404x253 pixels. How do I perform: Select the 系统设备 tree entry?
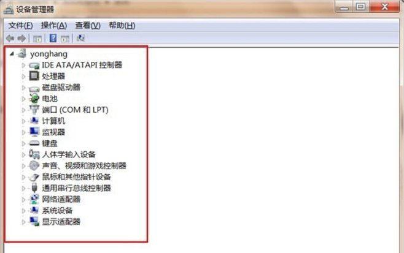[x=57, y=211]
